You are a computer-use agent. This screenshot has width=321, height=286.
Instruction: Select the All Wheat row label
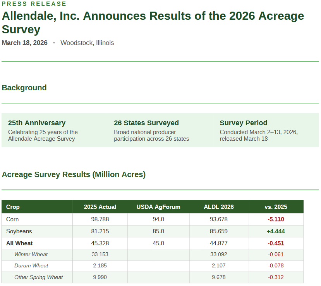19,243
